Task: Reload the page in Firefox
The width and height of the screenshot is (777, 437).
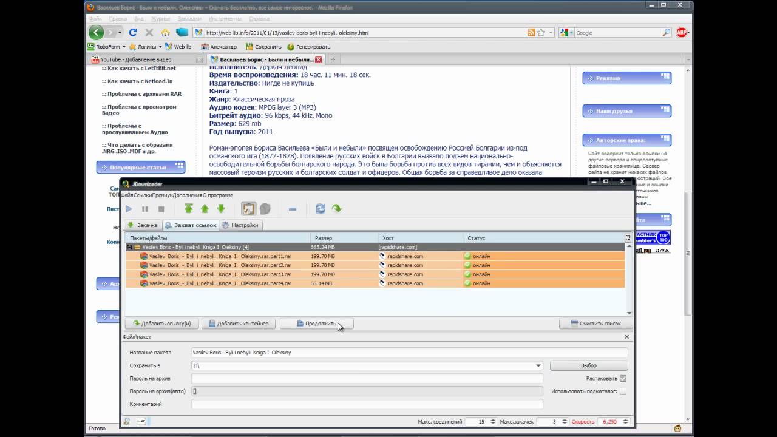Action: [133, 33]
